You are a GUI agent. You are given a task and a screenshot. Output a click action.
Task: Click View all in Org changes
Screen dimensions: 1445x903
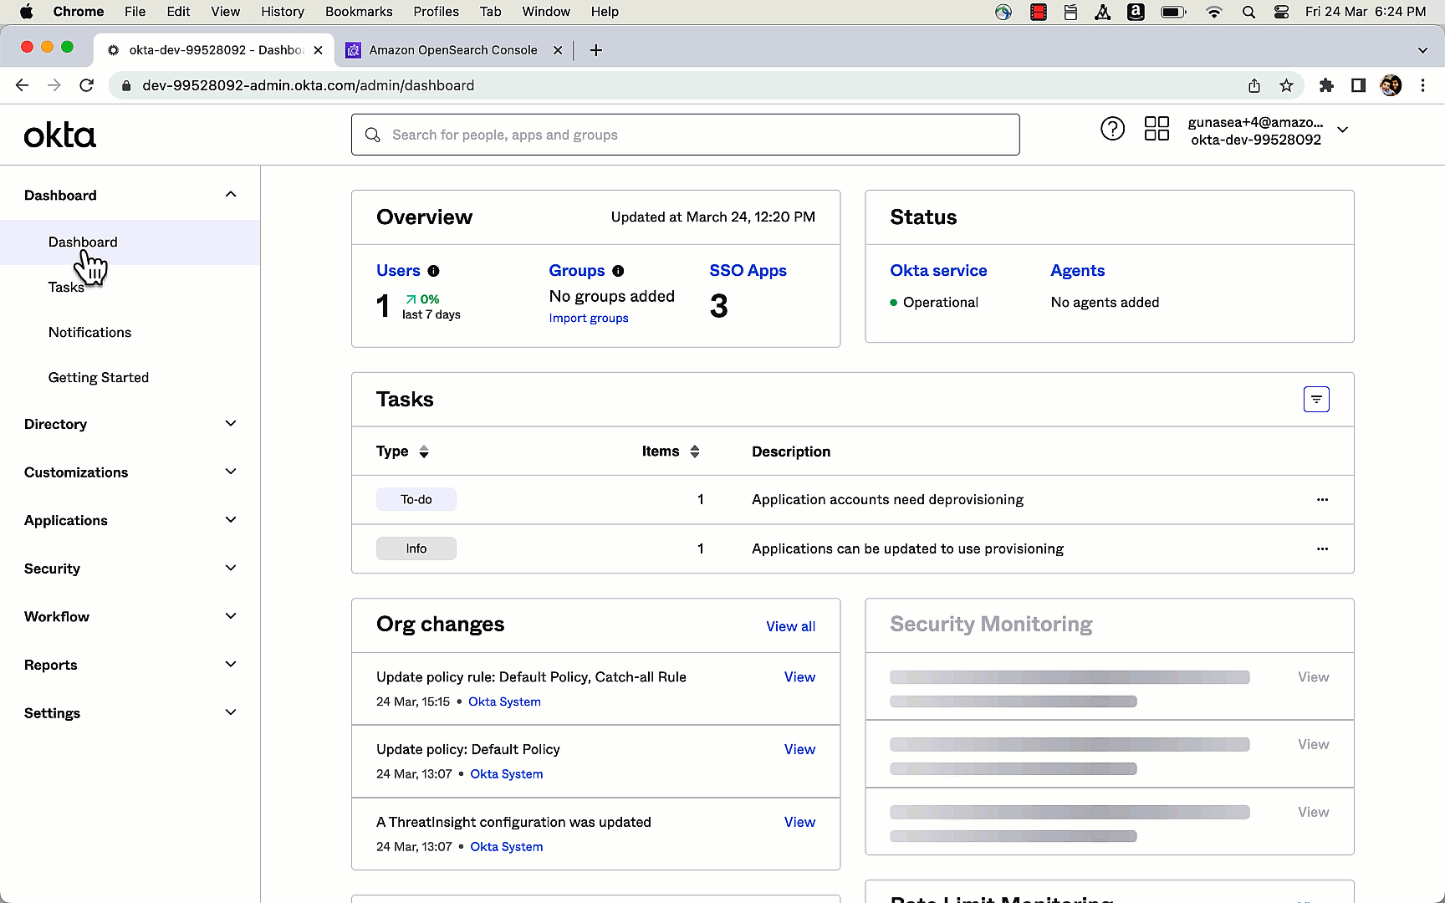[x=791, y=627]
